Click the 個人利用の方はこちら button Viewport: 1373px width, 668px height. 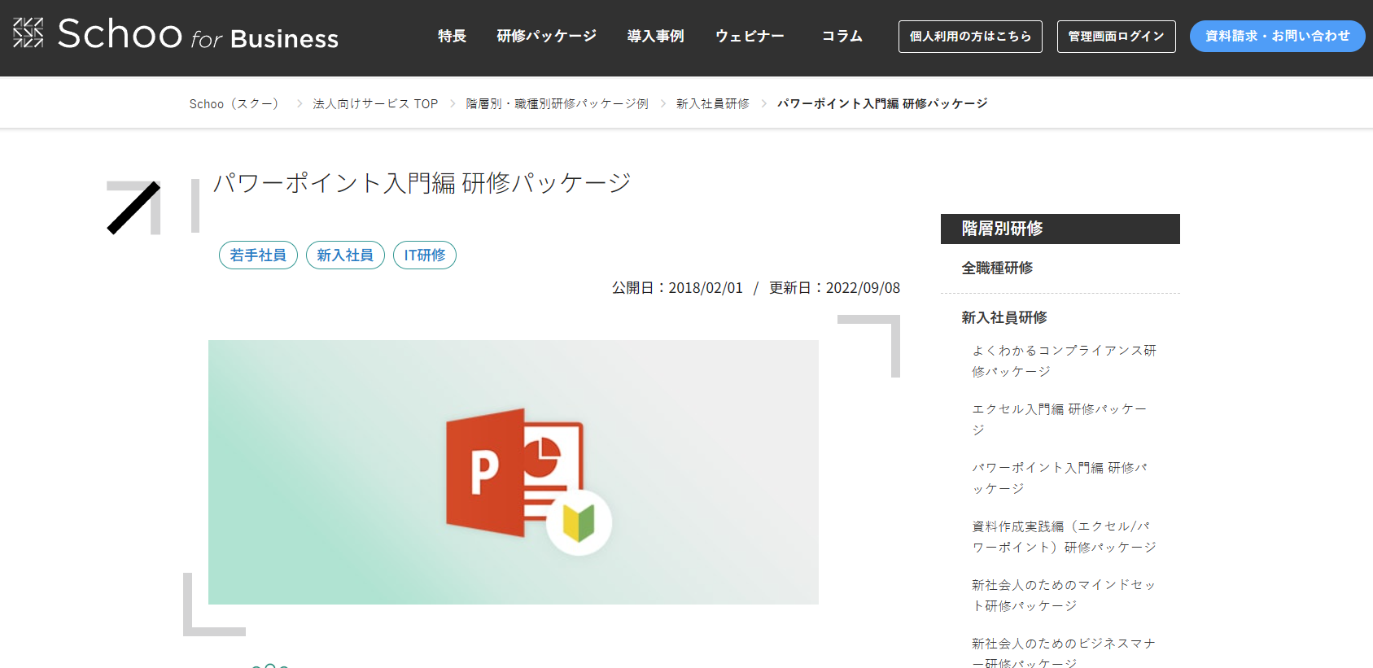[x=970, y=37]
